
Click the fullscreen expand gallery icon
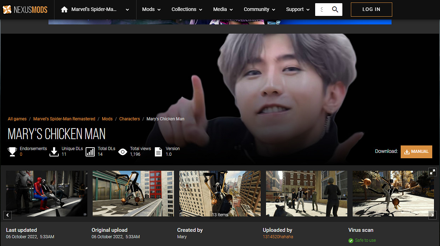pos(433,172)
